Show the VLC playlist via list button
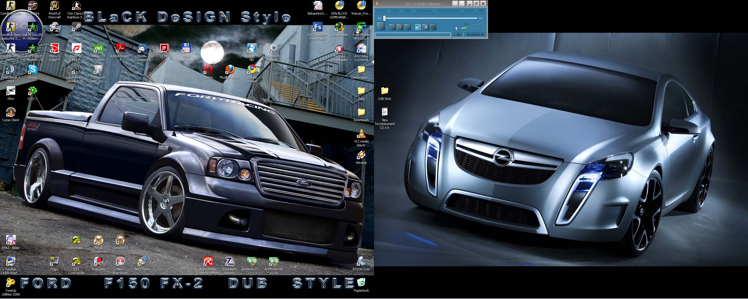 point(425,27)
